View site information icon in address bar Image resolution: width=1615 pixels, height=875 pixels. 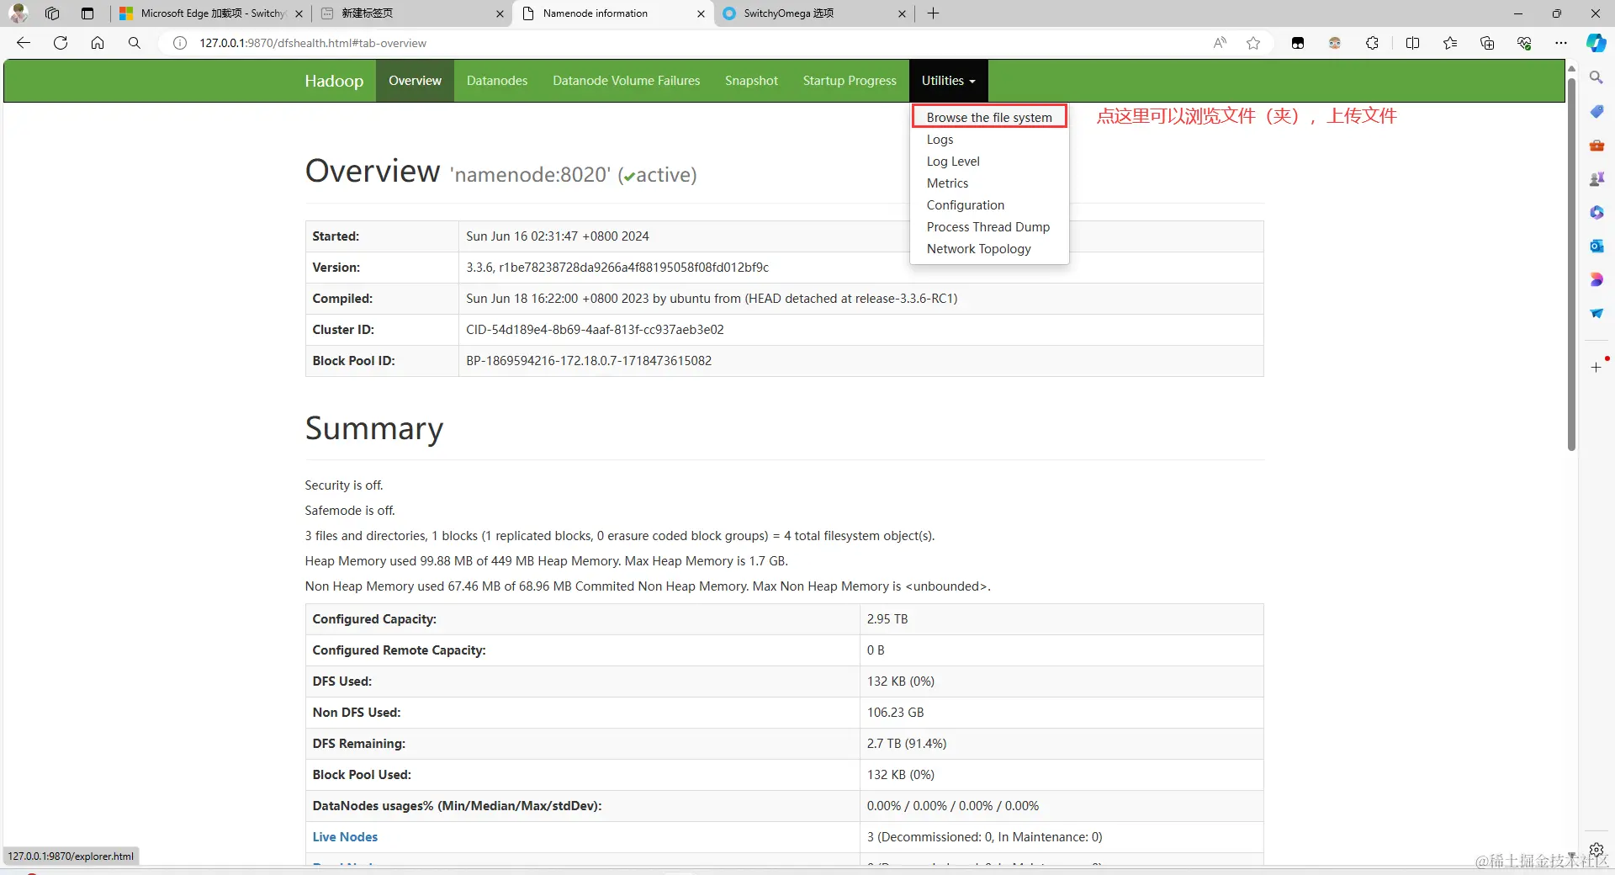tap(180, 43)
